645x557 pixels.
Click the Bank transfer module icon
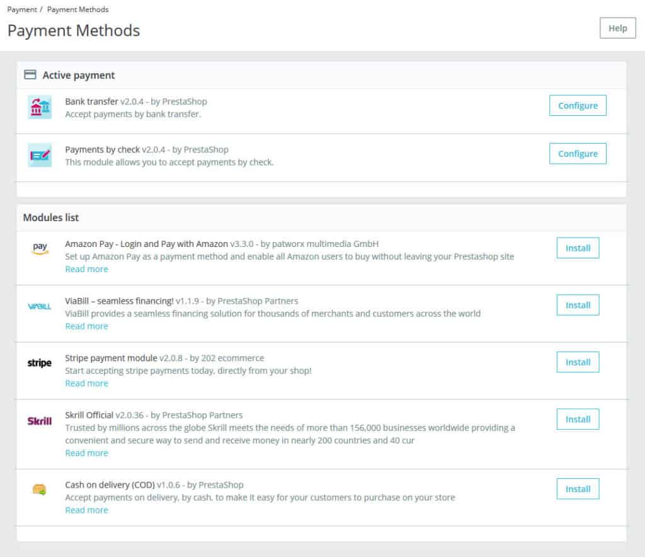pos(40,107)
